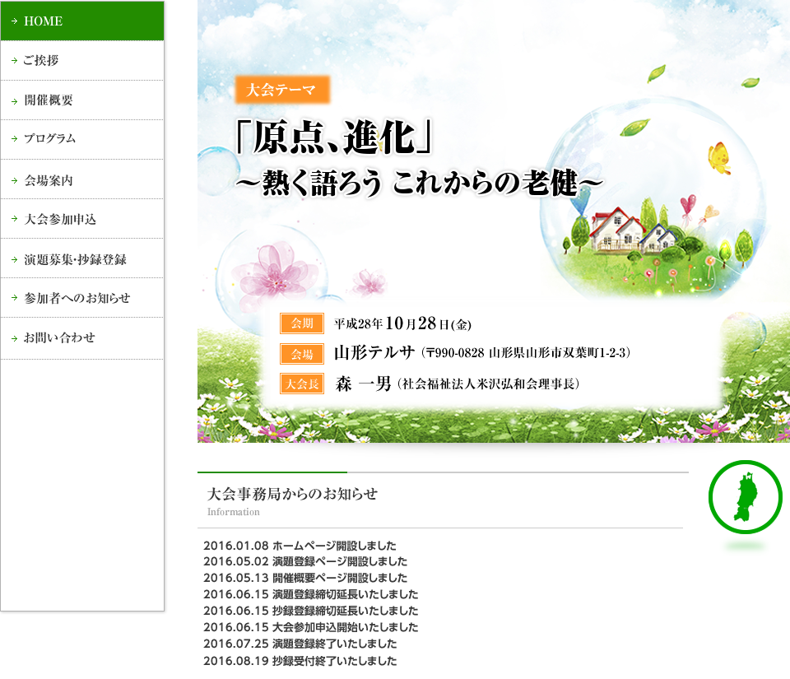Click the news item 2016.06.15 演題登録締切延長いたしました
790x679 pixels.
click(311, 594)
